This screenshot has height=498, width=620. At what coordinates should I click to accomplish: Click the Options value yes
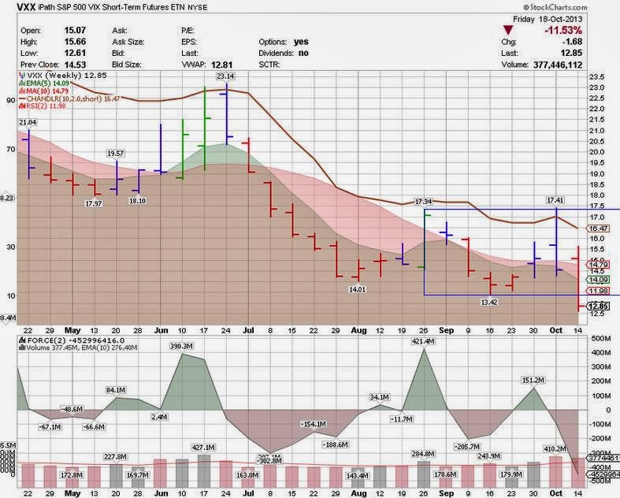(x=301, y=42)
